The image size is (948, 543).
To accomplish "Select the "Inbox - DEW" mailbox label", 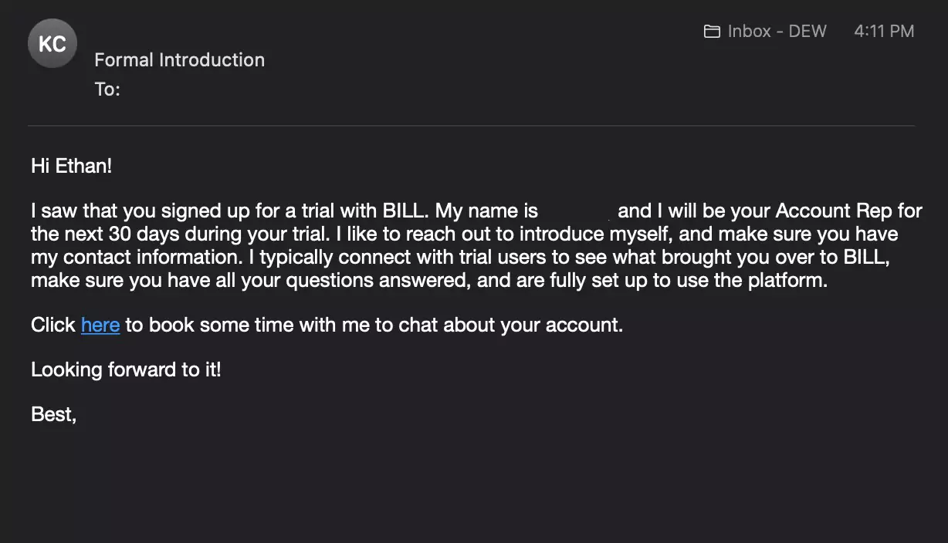I will coord(777,32).
